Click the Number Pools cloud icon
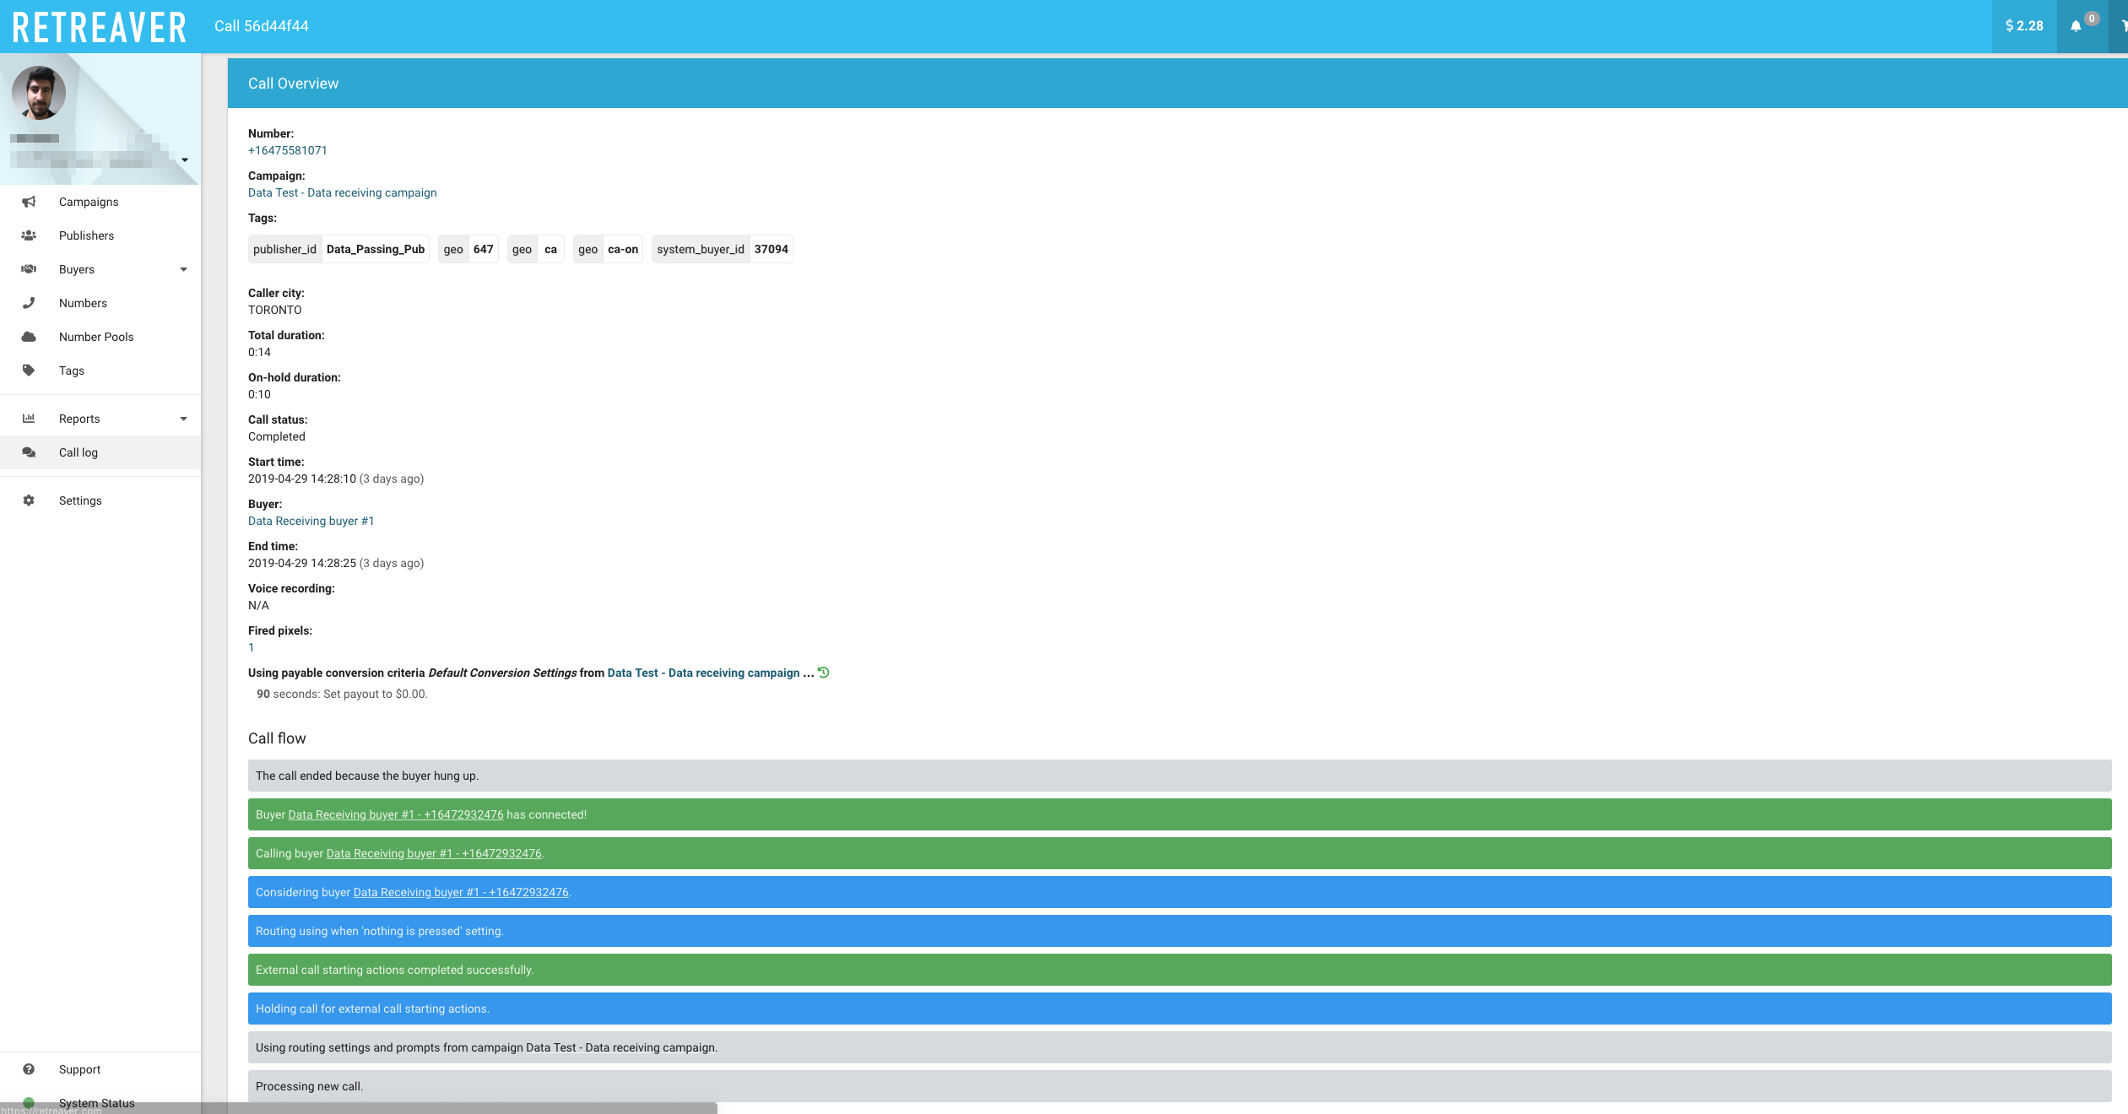The image size is (2128, 1114). [29, 337]
